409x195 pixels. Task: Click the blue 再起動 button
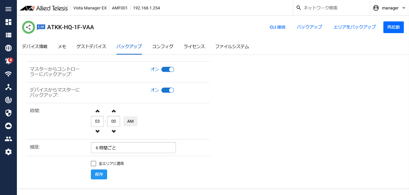click(x=393, y=27)
